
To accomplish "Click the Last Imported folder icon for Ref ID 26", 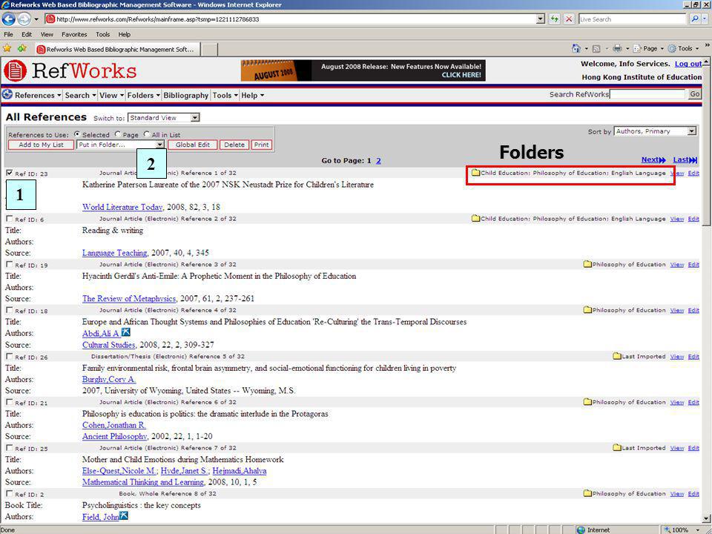I will [x=616, y=357].
